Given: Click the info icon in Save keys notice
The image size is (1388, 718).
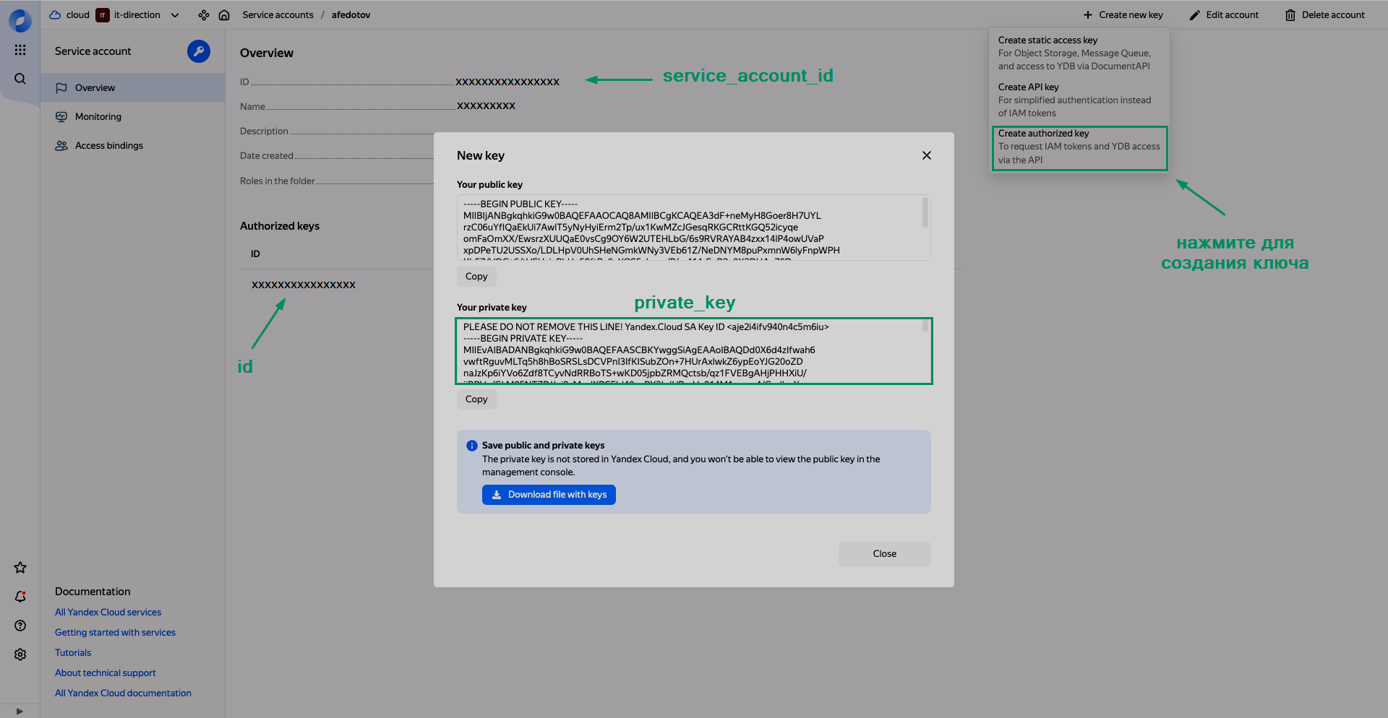Looking at the screenshot, I should (x=472, y=446).
